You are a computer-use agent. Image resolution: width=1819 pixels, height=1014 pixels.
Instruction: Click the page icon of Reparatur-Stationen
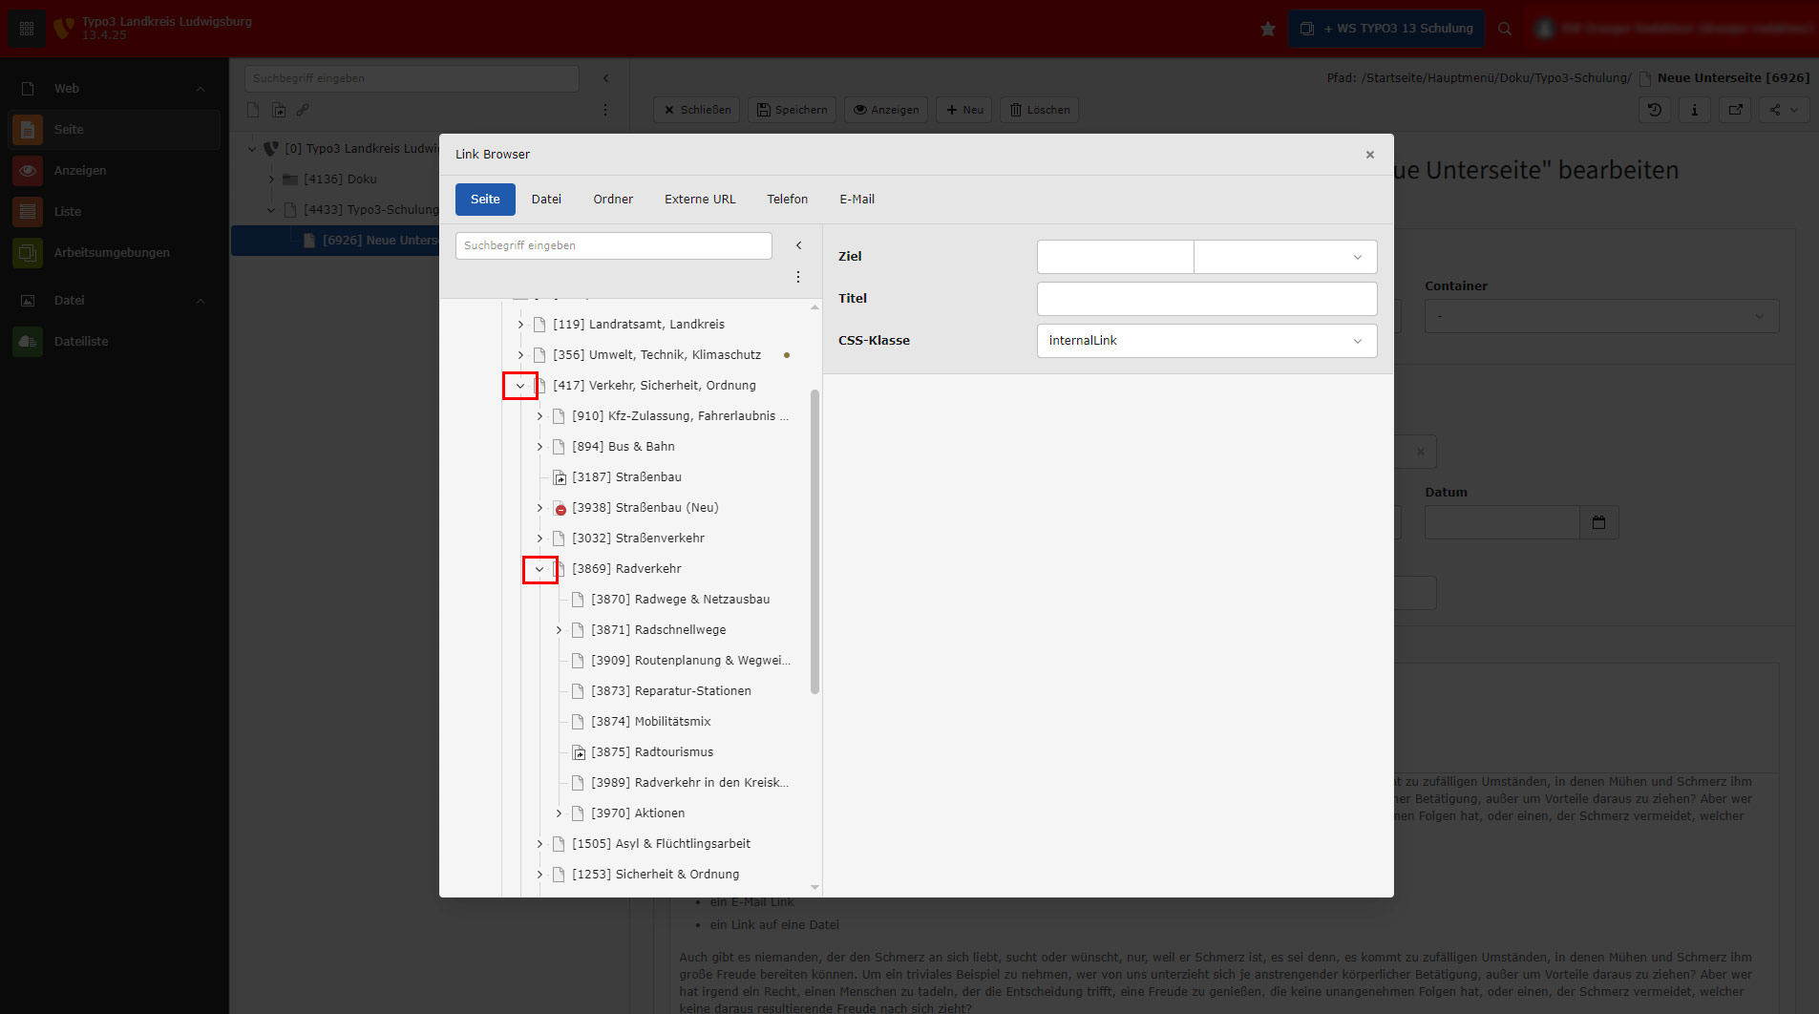(579, 691)
